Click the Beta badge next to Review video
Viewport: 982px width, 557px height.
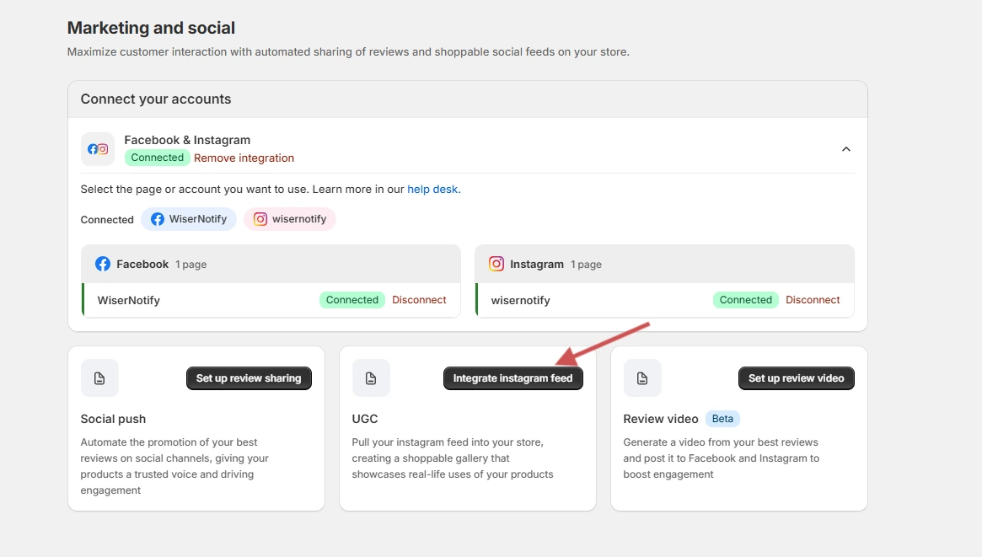(722, 419)
